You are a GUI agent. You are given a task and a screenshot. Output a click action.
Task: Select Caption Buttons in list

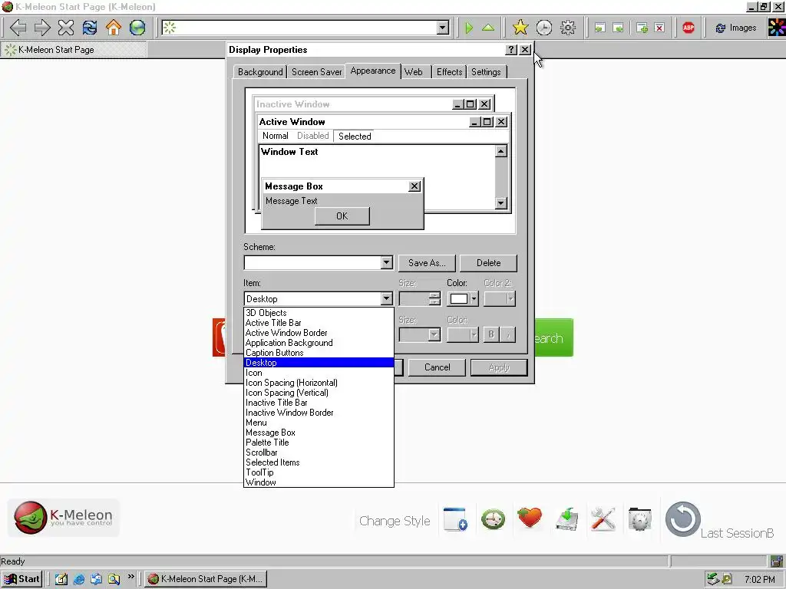pos(319,353)
